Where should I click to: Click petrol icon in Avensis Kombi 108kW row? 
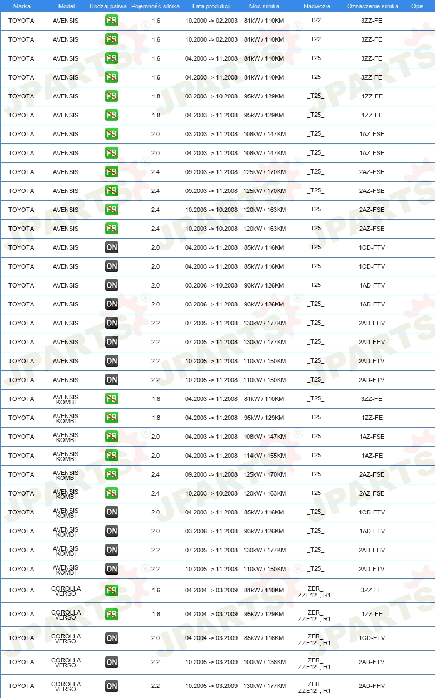(112, 437)
